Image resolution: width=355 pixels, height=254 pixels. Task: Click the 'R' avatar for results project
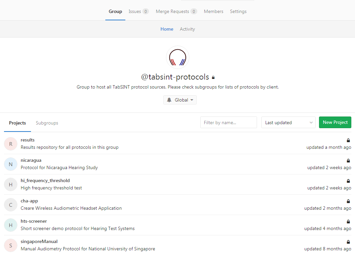[x=11, y=144]
